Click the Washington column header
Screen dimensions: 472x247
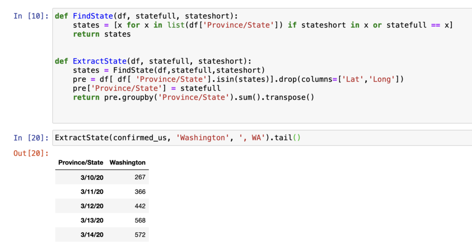point(127,163)
